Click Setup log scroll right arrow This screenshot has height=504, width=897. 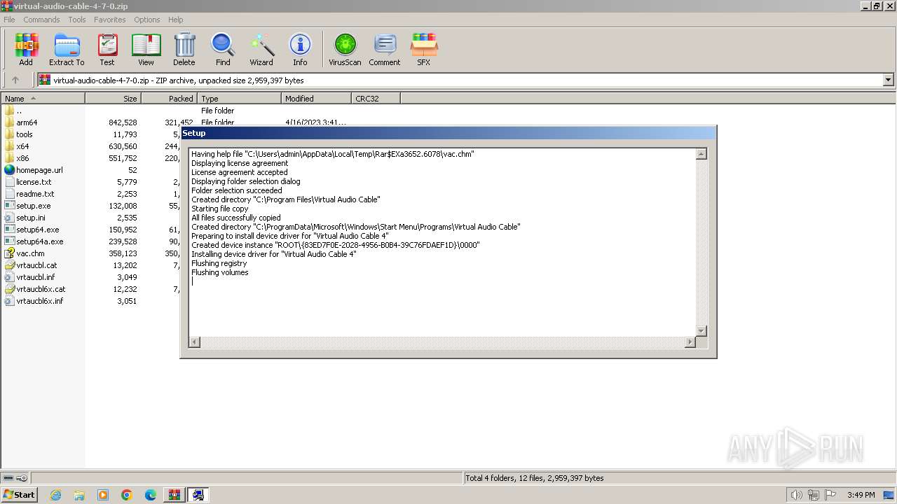690,342
